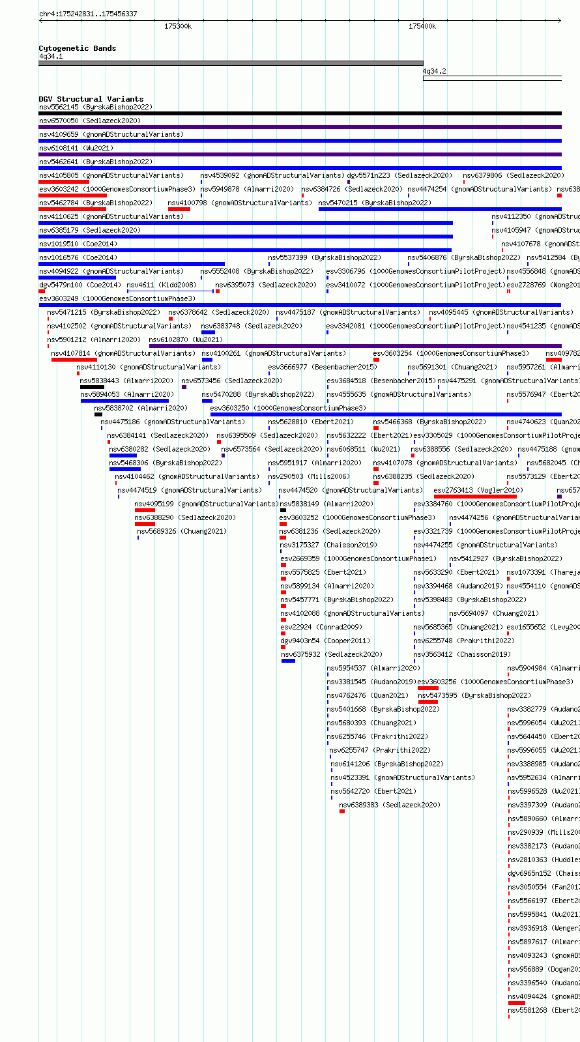The height and width of the screenshot is (1042, 580).
Task: Click the esv3603242 (1000GenomesConsortiumPhase3) label
Action: point(117,189)
